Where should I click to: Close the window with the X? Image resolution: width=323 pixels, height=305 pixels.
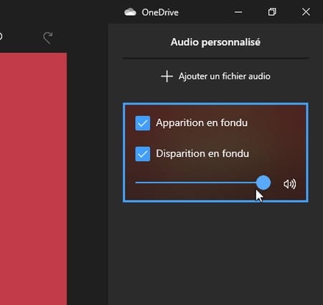click(x=306, y=11)
